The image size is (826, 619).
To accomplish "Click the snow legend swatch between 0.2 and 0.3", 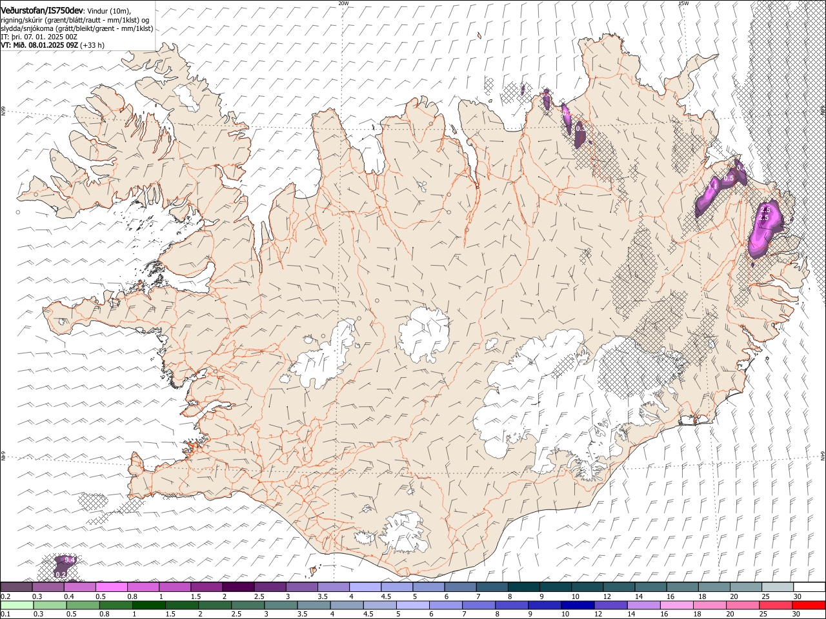I will [x=16, y=587].
